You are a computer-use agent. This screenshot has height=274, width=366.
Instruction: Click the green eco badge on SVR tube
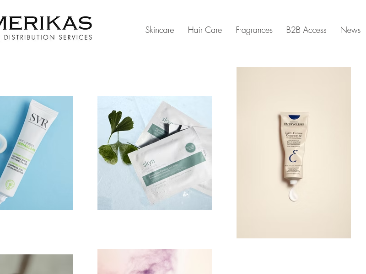pos(10,185)
